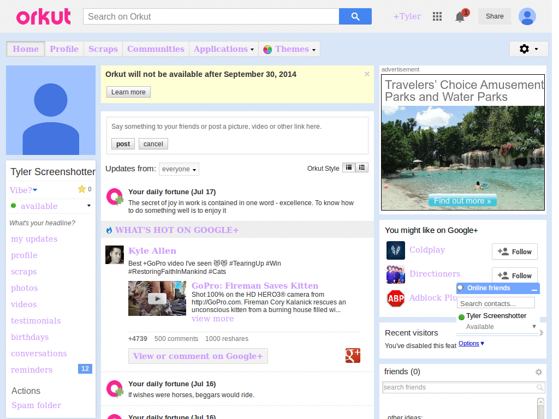Open conversations in the sidebar
559x419 pixels.
click(39, 354)
